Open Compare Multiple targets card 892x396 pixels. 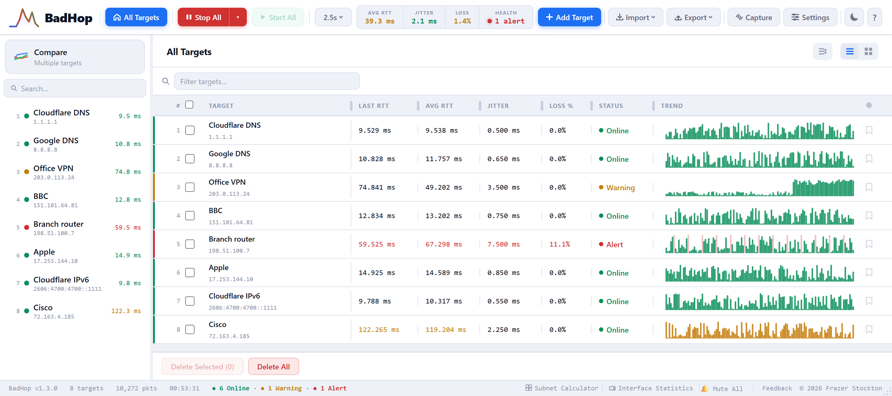point(75,57)
